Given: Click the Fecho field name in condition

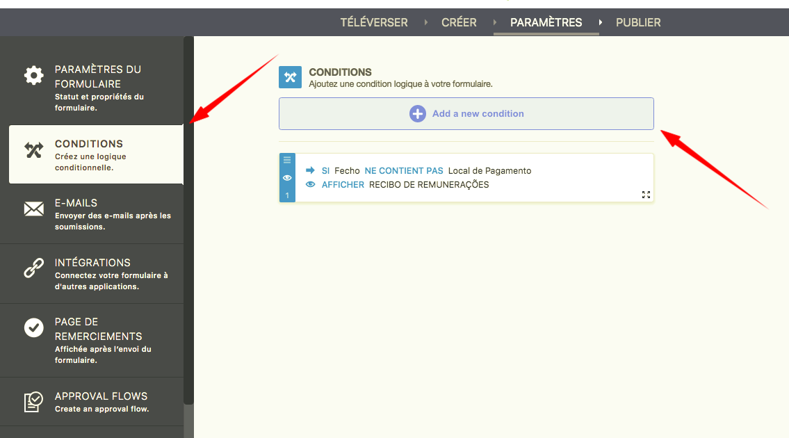Looking at the screenshot, I should [347, 170].
